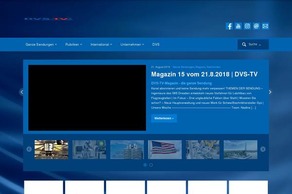
Task: Open the YouTube channel icon
Action: (238, 26)
